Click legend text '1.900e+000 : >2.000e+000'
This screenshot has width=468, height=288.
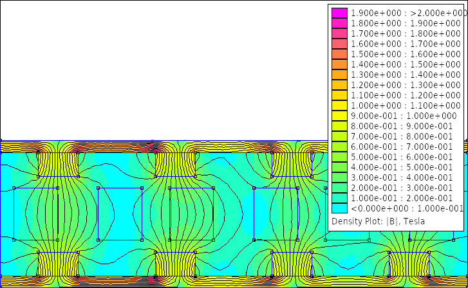pyautogui.click(x=409, y=13)
